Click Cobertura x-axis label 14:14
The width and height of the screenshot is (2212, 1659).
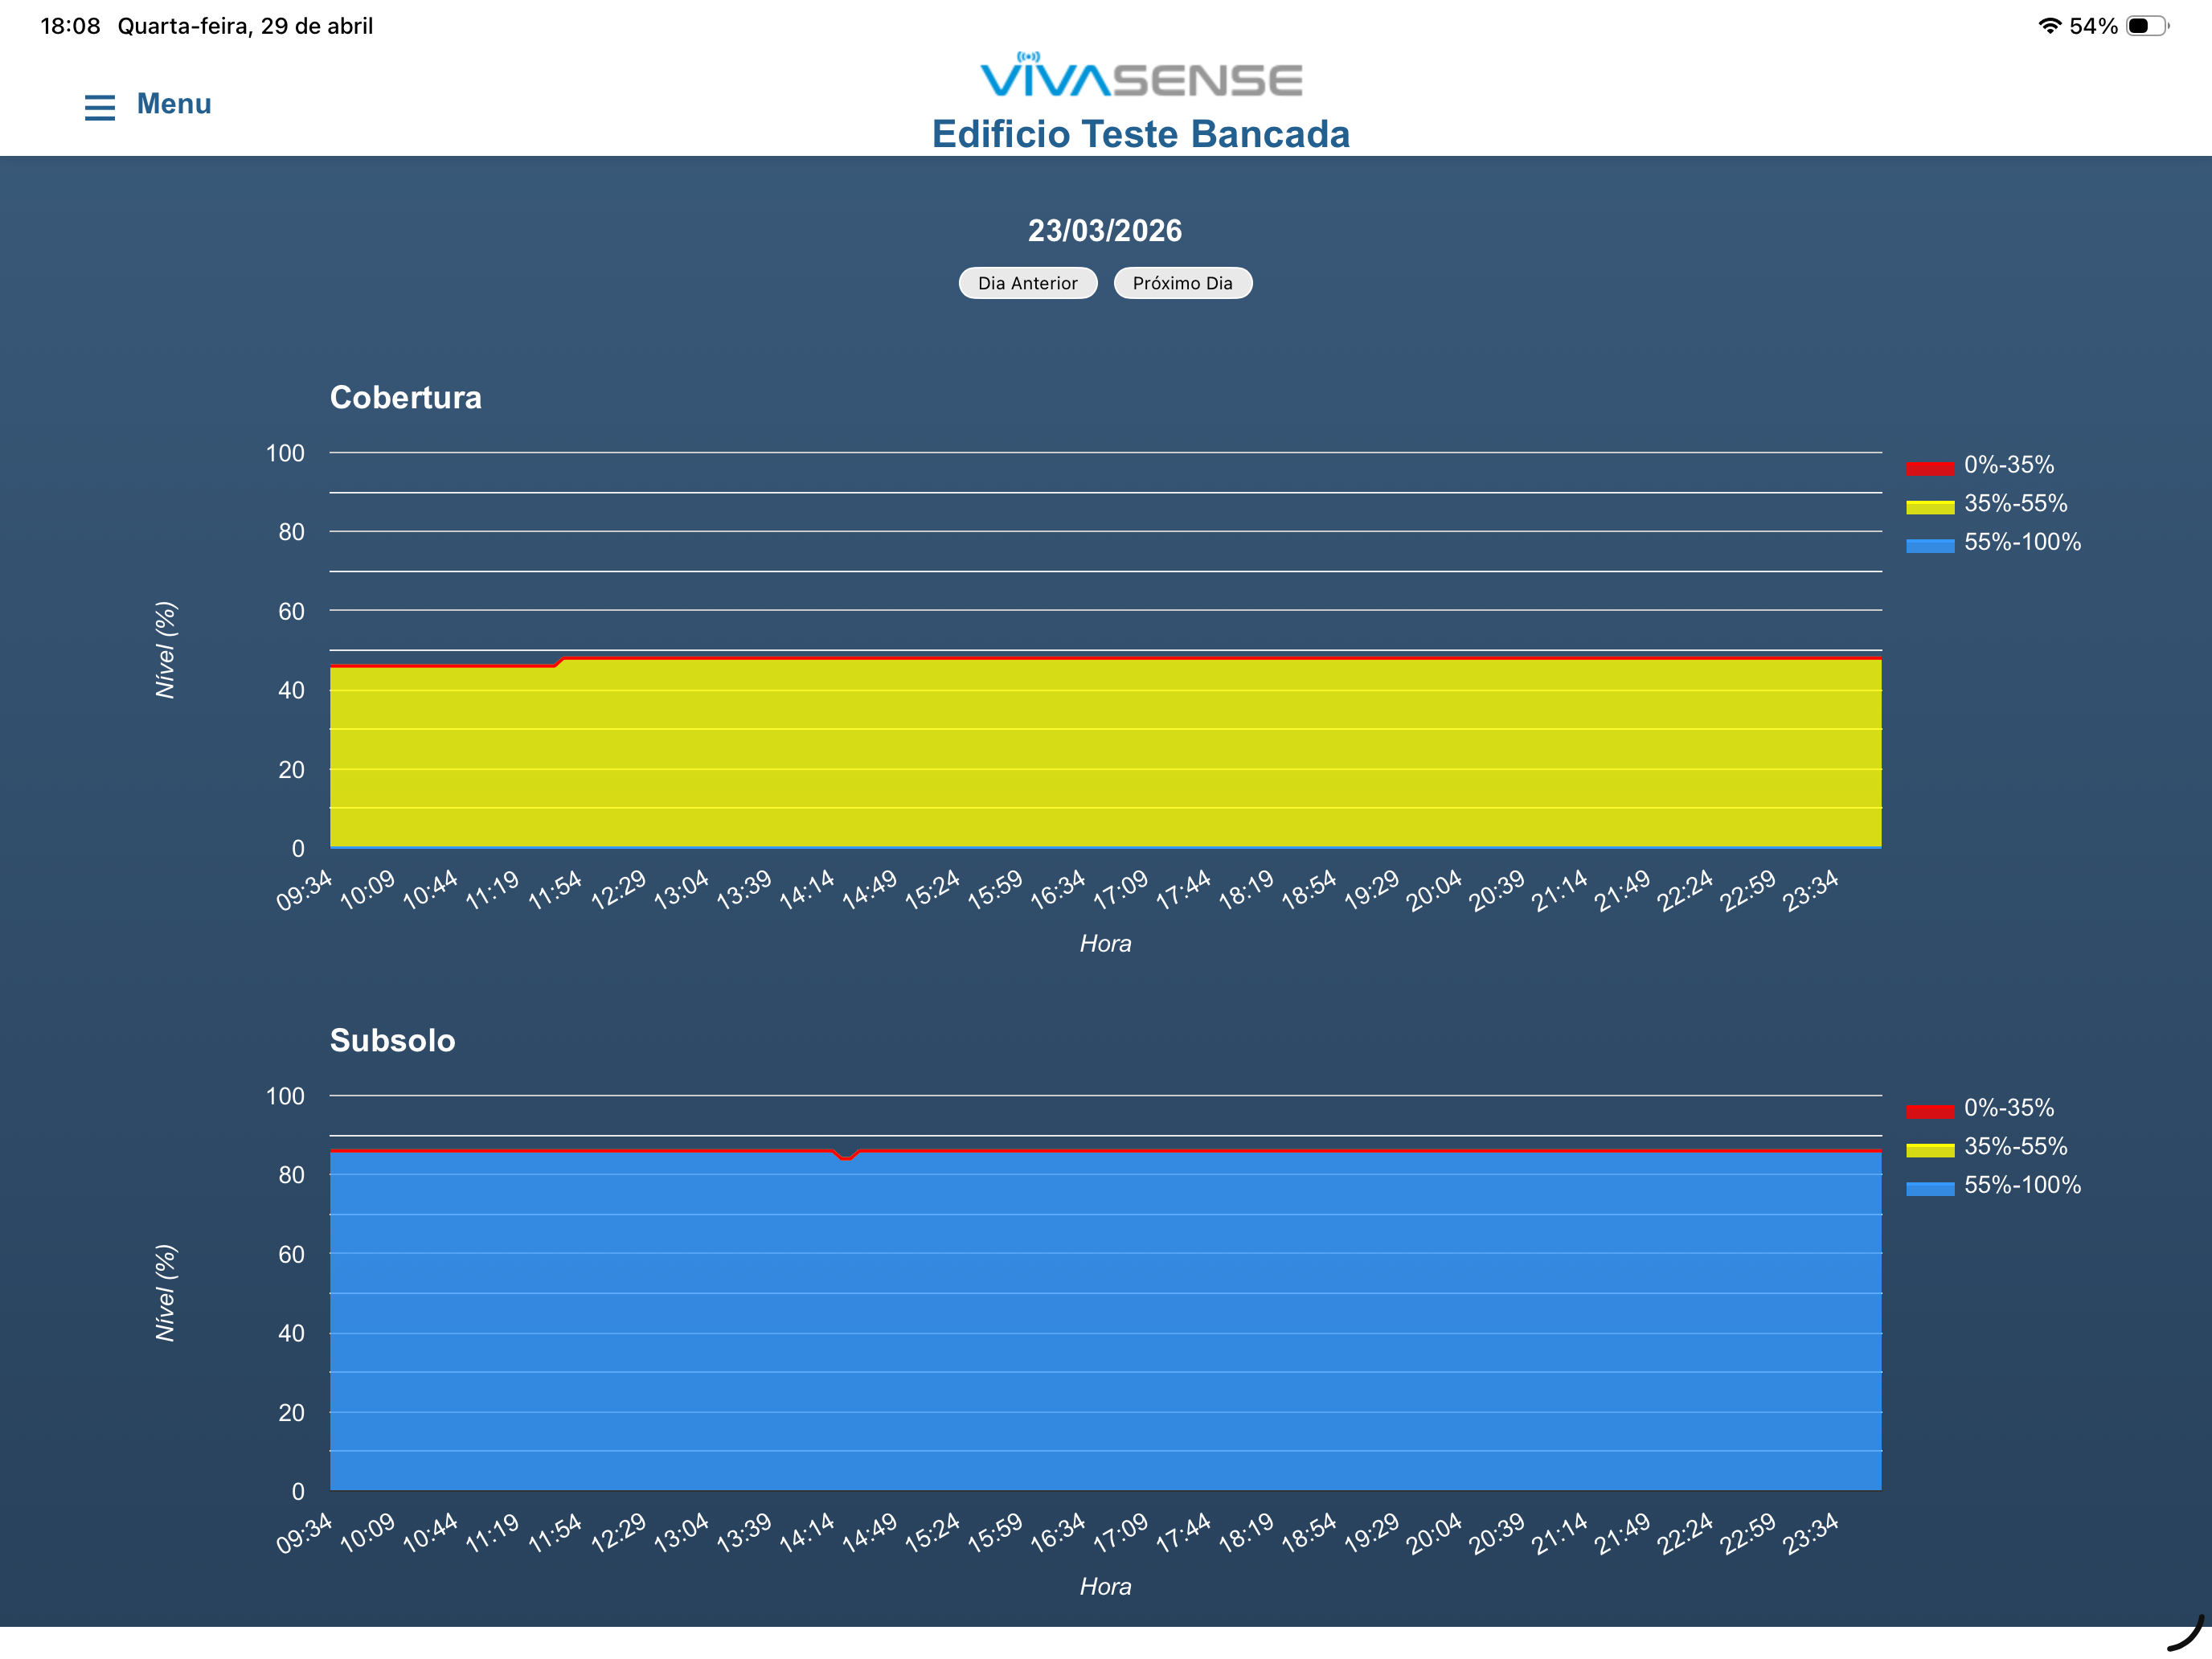(x=807, y=889)
